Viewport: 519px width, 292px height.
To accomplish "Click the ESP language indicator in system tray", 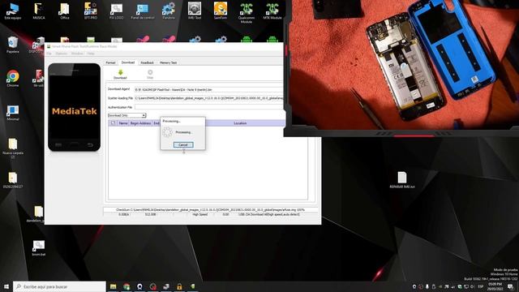I will click(x=480, y=286).
